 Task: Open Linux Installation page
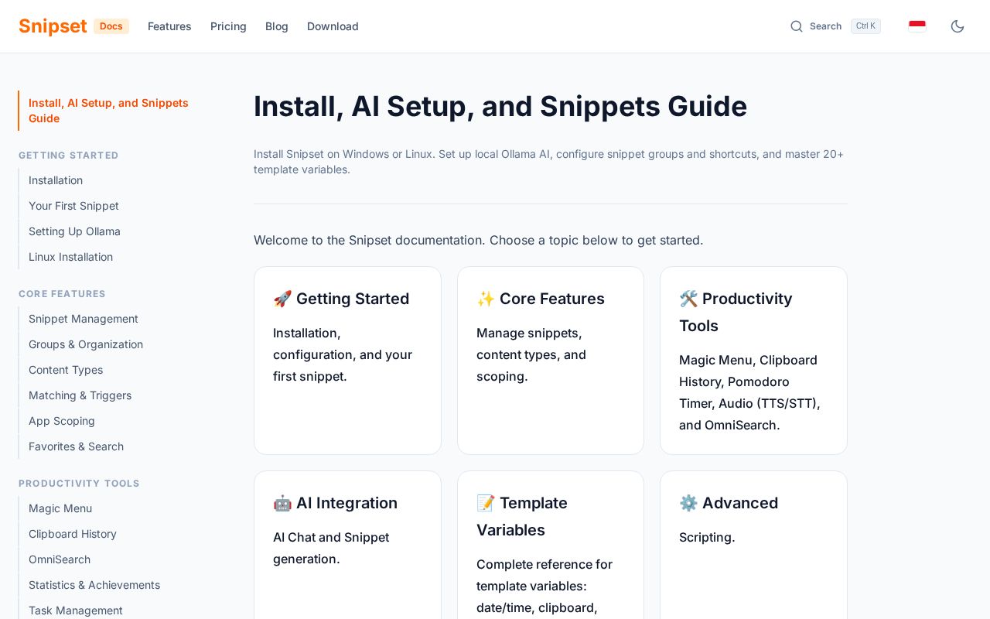(x=70, y=257)
